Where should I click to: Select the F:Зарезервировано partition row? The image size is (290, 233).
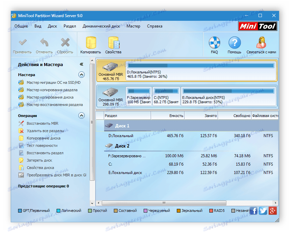(x=187, y=156)
